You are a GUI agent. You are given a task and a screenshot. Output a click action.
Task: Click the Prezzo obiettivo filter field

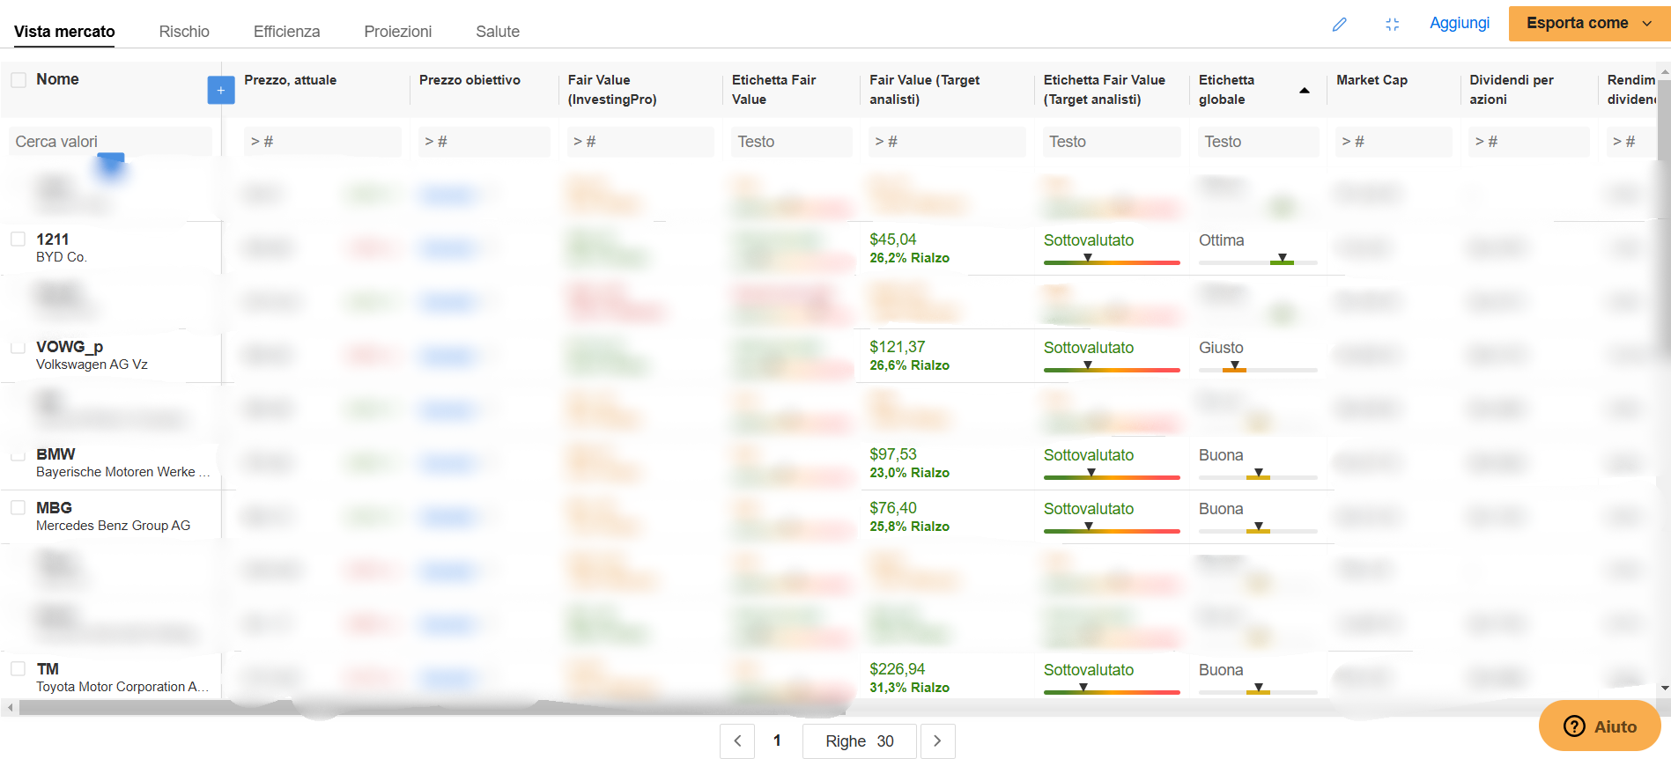(484, 142)
